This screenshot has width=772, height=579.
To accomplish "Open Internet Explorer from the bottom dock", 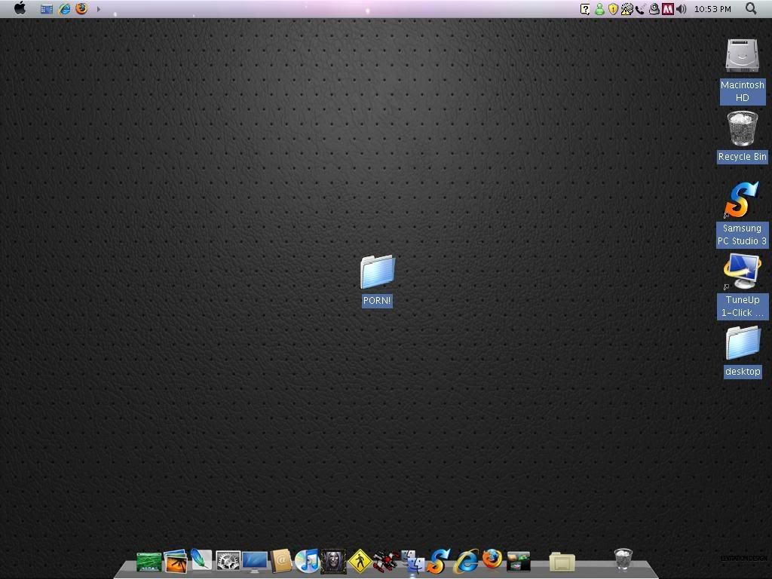I will pos(466,560).
